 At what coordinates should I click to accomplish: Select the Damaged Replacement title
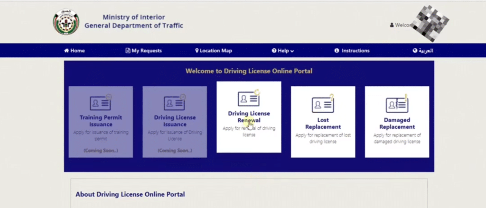coord(397,123)
